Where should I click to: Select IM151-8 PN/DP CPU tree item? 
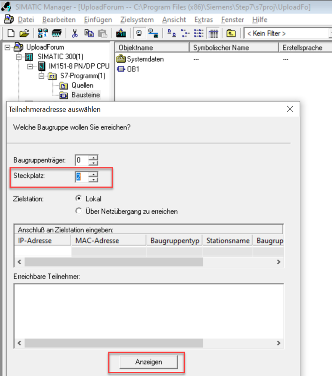click(x=79, y=66)
